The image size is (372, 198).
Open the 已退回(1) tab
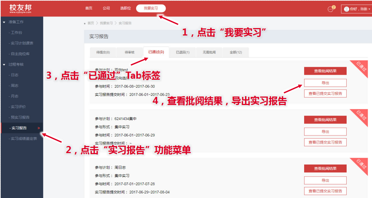pyautogui.click(x=182, y=52)
